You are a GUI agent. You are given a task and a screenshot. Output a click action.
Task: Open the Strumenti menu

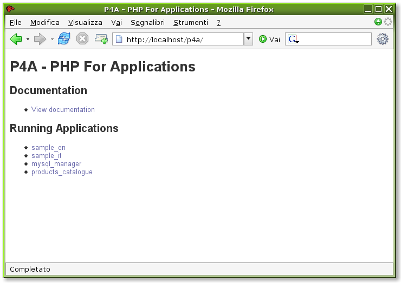(x=190, y=22)
